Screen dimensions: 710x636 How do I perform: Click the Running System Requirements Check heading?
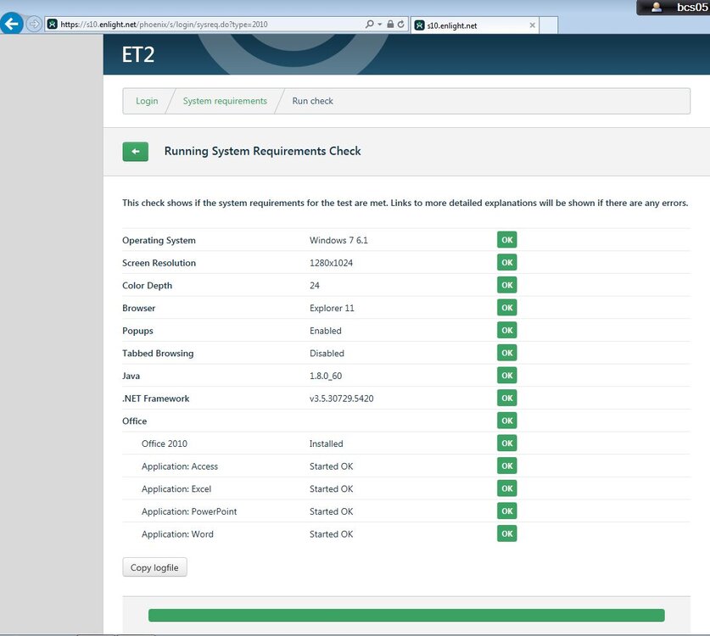tap(263, 151)
